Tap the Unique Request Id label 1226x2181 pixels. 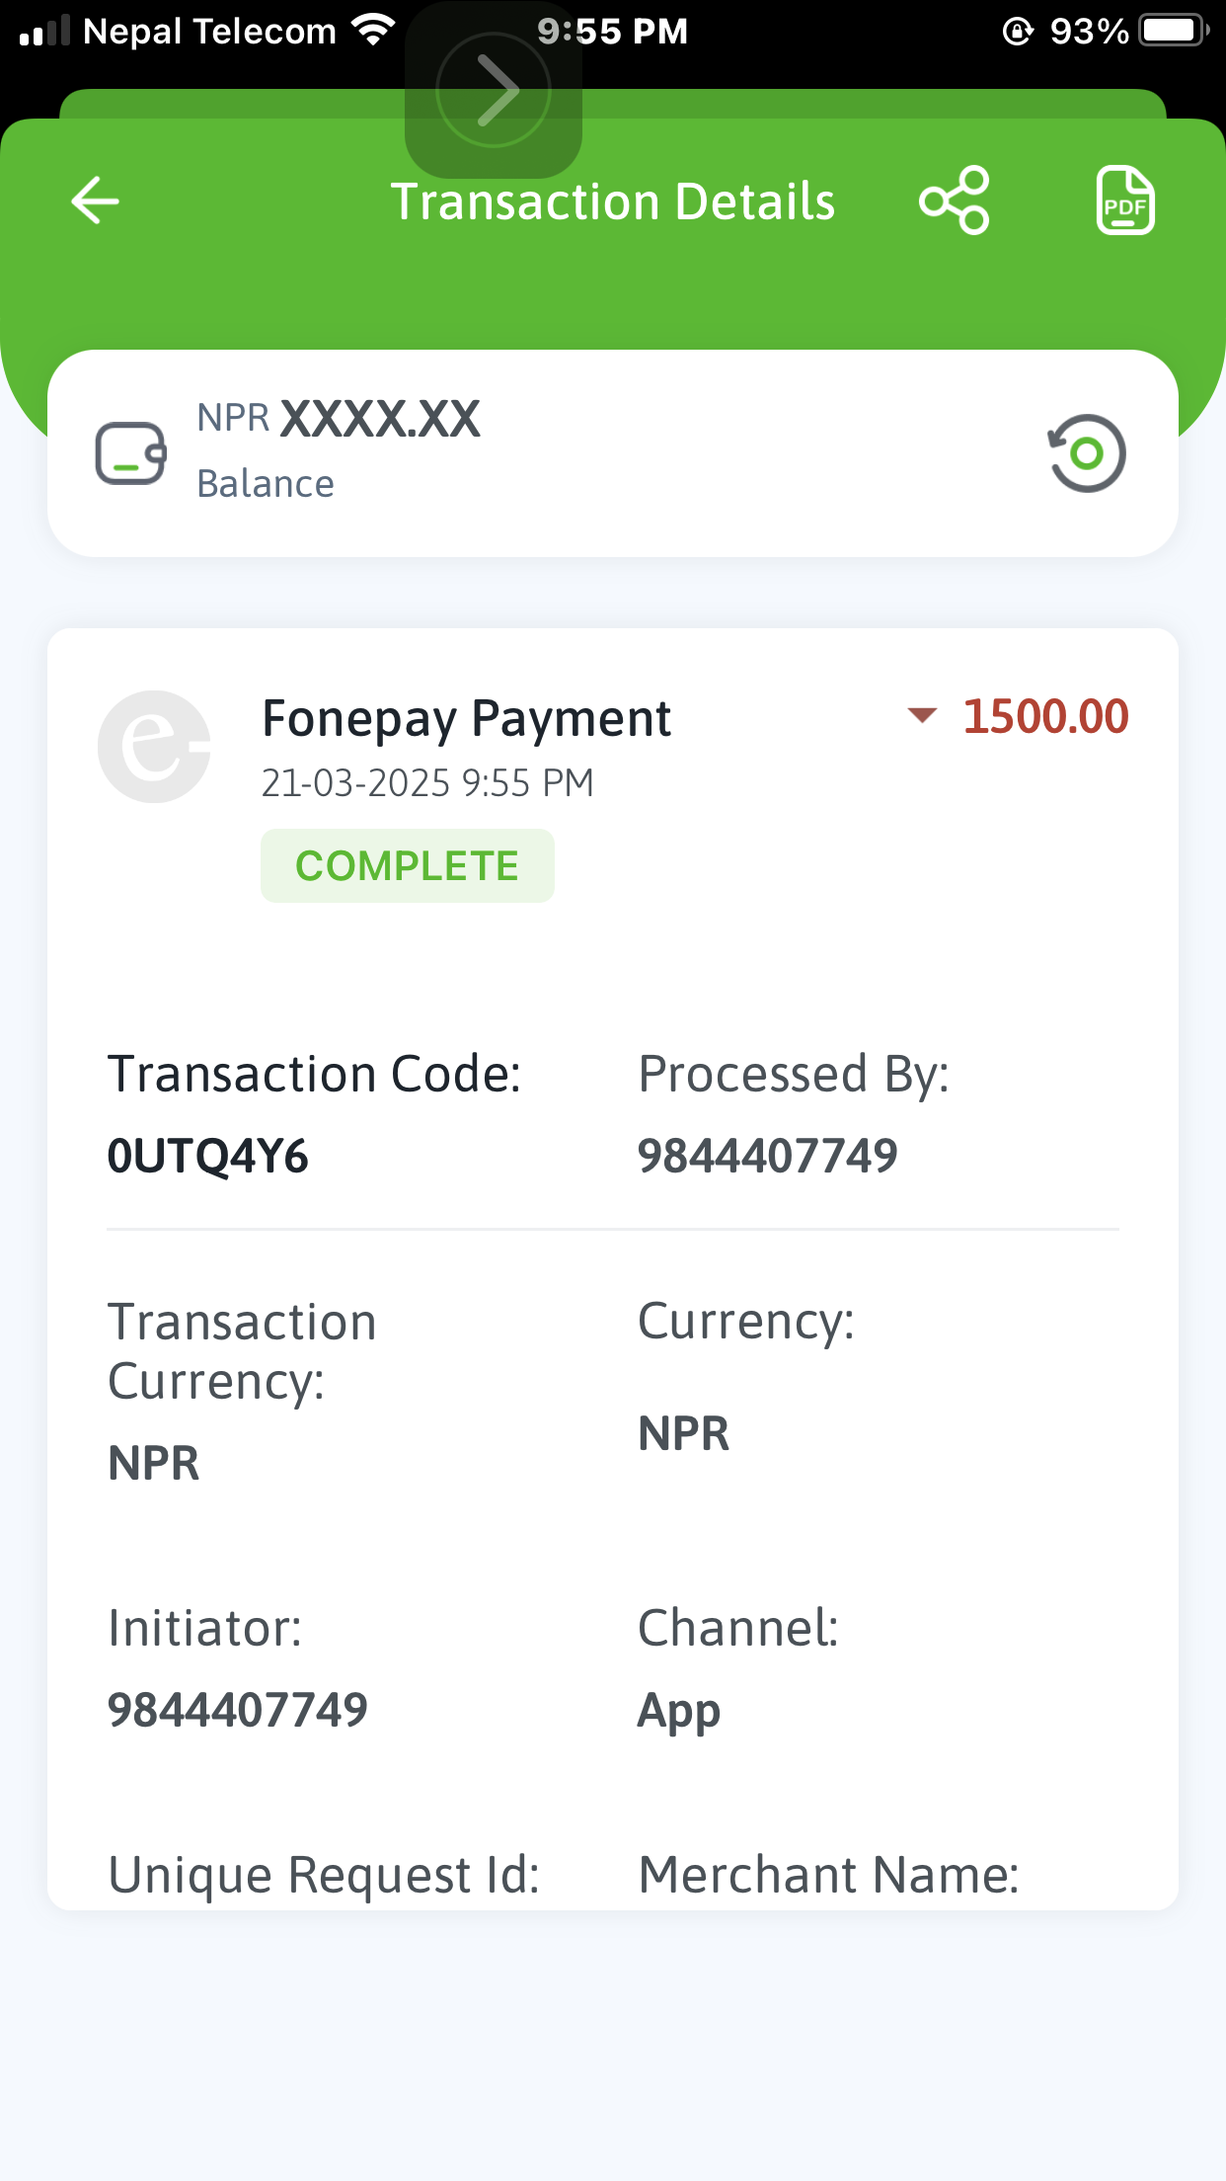point(324,1874)
